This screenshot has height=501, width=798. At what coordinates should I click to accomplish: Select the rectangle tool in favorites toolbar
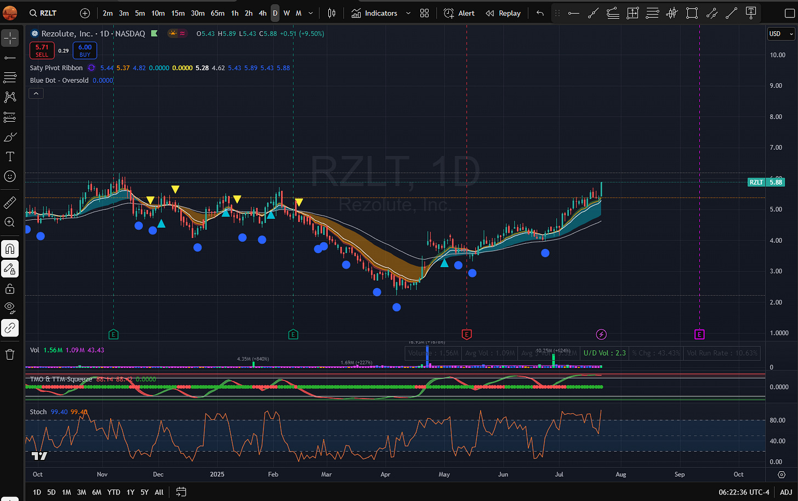point(692,13)
